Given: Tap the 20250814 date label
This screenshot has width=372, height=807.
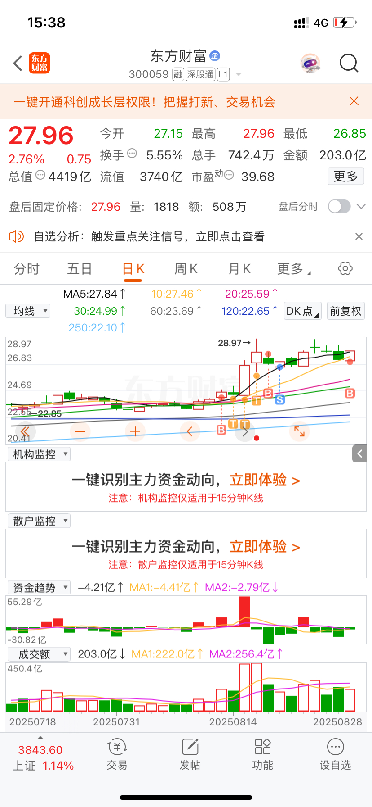Looking at the screenshot, I should (x=233, y=722).
